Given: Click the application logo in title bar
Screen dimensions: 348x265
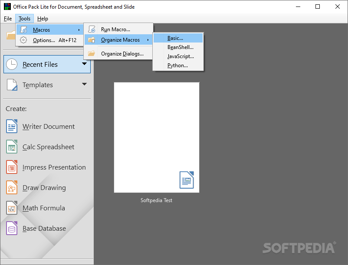Looking at the screenshot, I should (7, 7).
